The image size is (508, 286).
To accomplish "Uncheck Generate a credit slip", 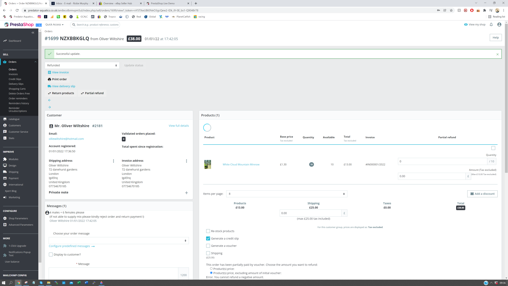I will tap(208, 239).
